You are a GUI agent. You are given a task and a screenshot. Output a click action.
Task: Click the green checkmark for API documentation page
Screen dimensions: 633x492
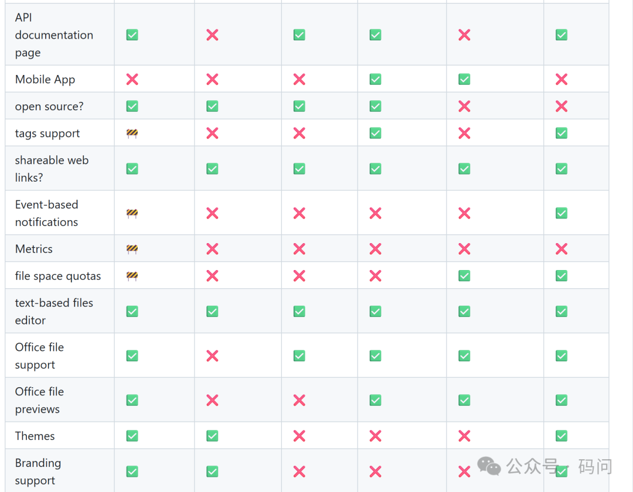click(x=132, y=35)
